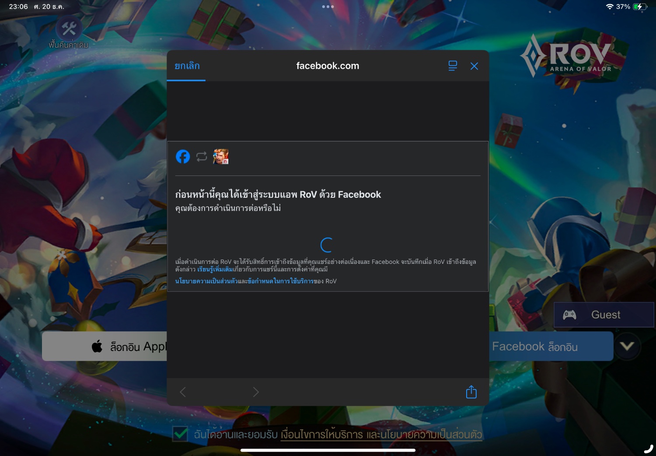Tap the browser back arrow
This screenshot has width=656, height=456.
click(x=183, y=392)
